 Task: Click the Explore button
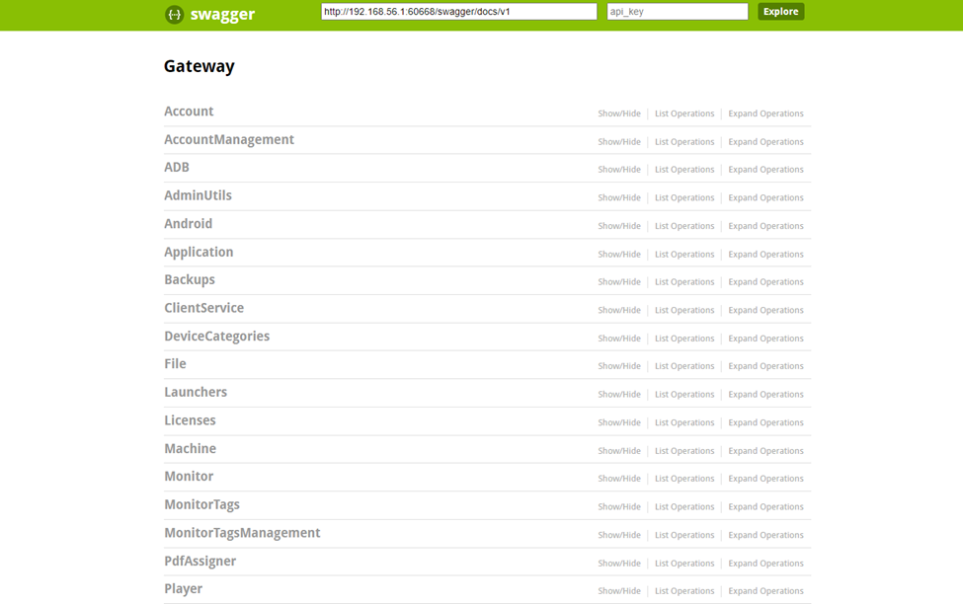coord(780,12)
